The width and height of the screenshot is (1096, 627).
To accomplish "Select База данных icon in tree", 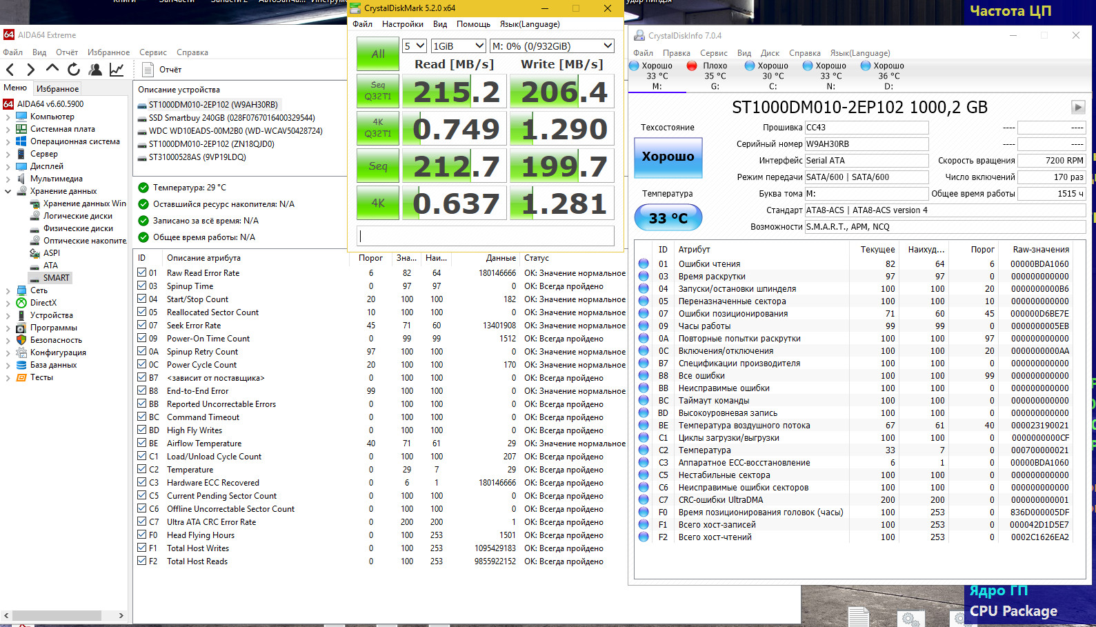I will point(21,365).
